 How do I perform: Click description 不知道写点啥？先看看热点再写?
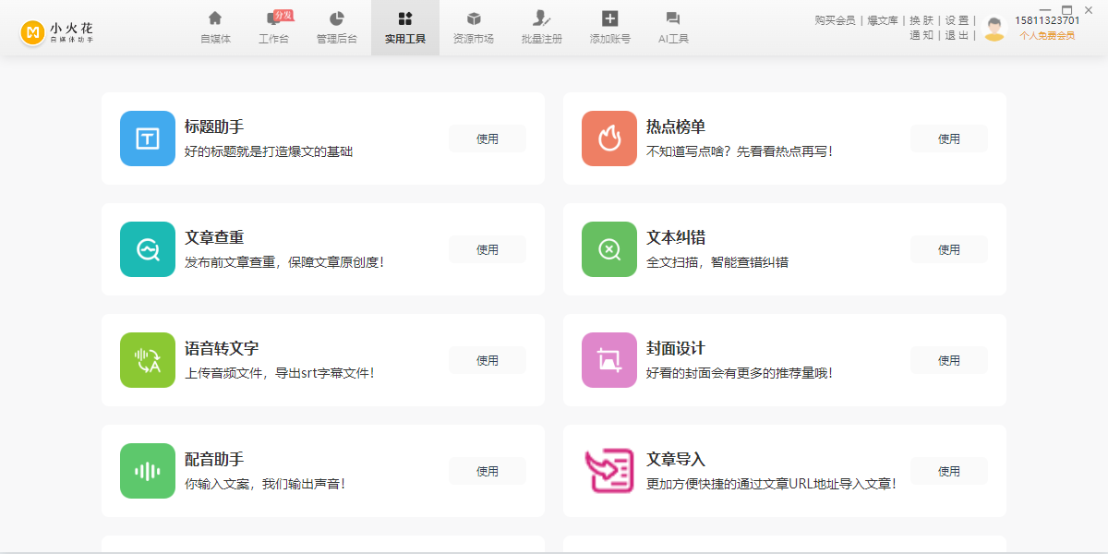coord(740,151)
